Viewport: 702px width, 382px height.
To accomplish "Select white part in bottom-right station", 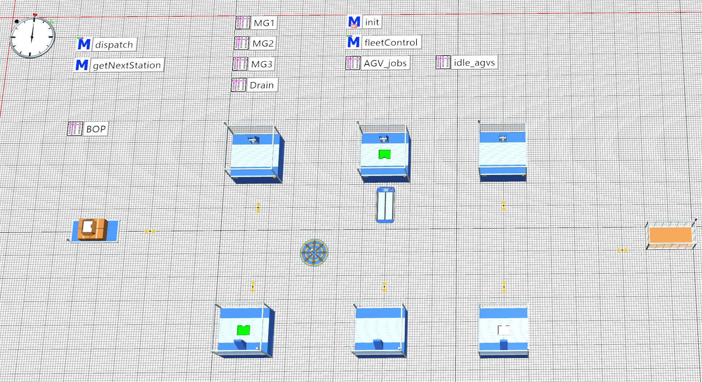I will pos(504,330).
